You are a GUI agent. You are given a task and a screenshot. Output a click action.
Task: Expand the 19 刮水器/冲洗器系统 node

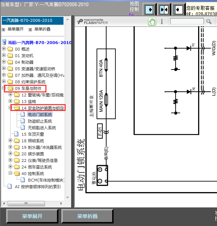tap(10, 147)
